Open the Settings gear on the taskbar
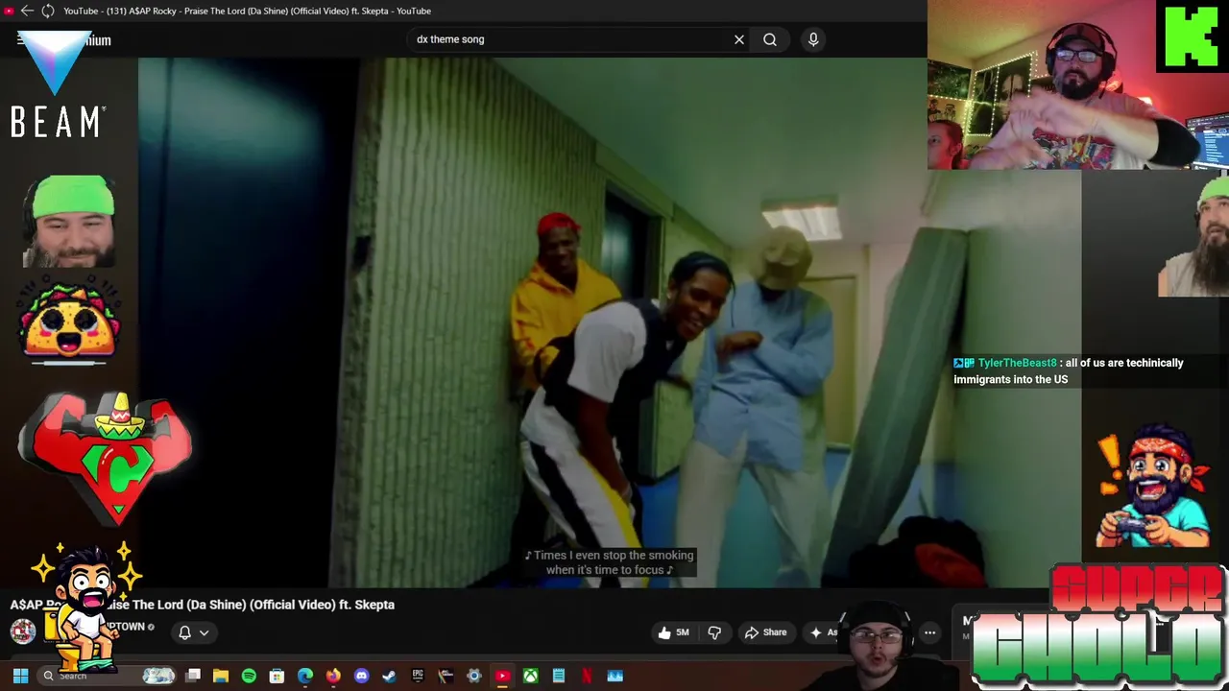1229x691 pixels. tap(473, 676)
